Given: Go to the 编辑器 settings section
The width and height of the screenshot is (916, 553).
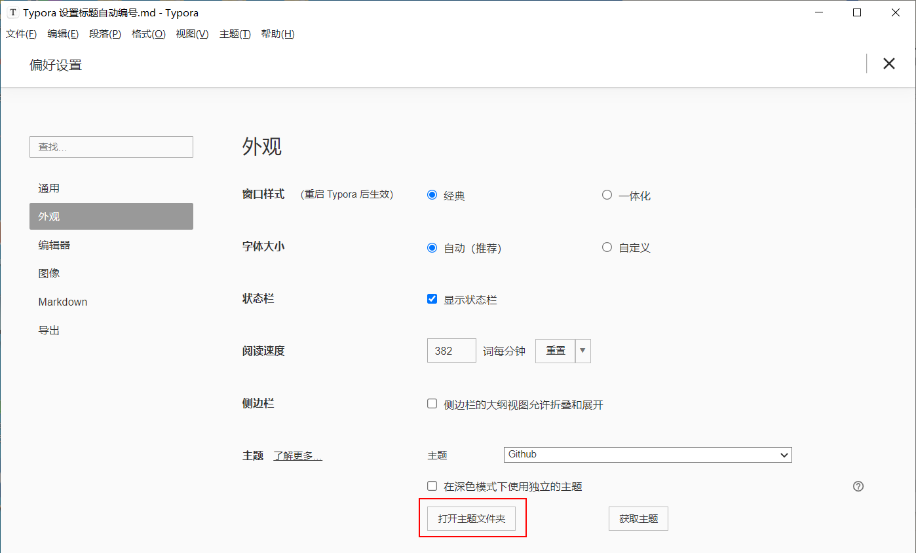Looking at the screenshot, I should [x=111, y=245].
